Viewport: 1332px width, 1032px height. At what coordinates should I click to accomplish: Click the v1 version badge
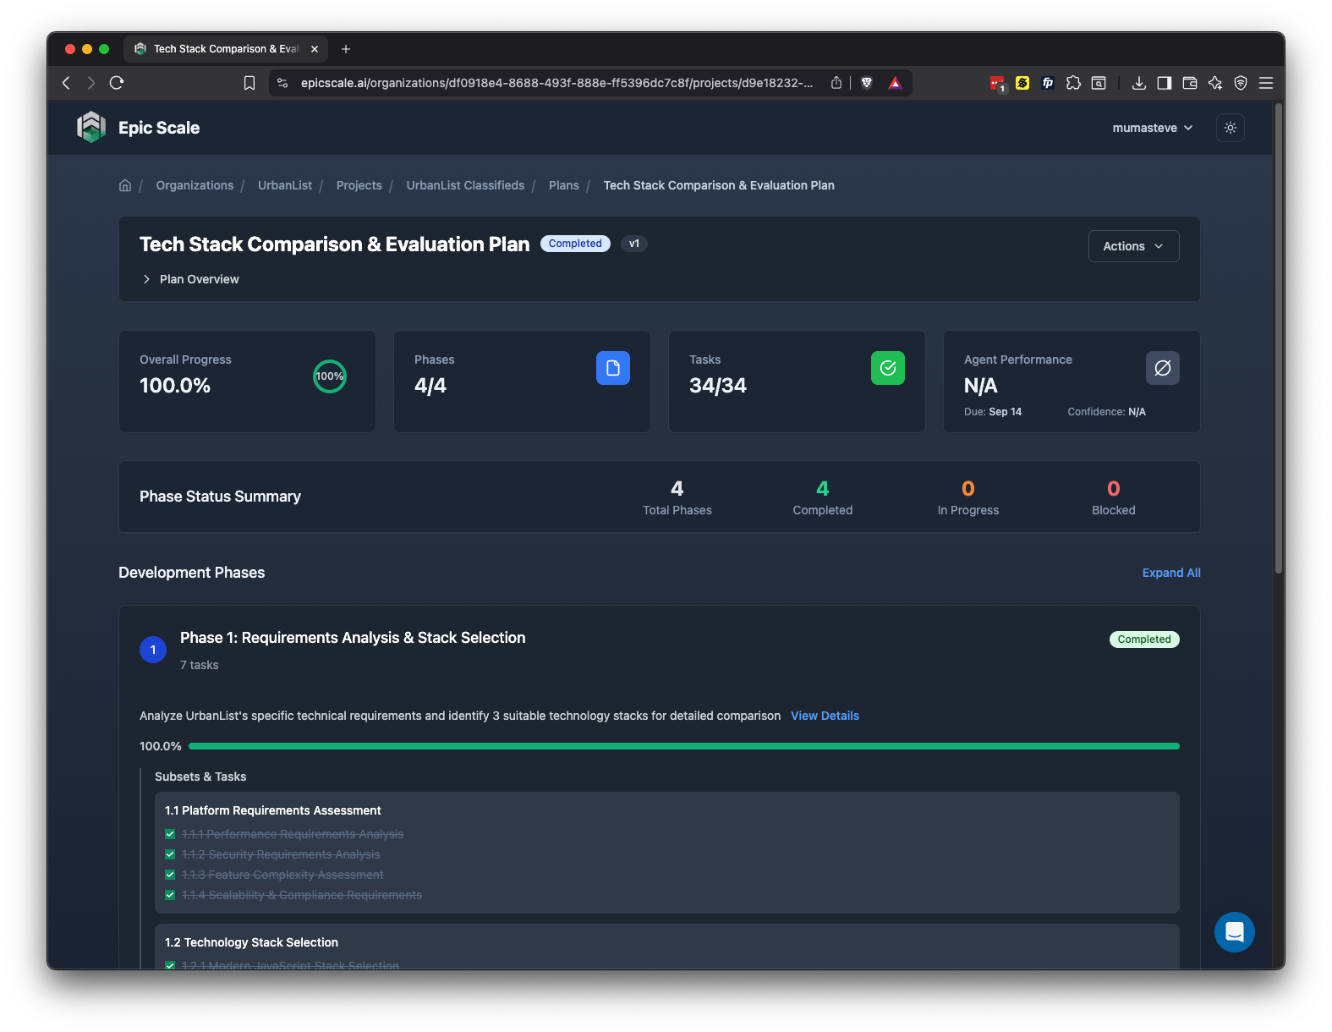(634, 244)
